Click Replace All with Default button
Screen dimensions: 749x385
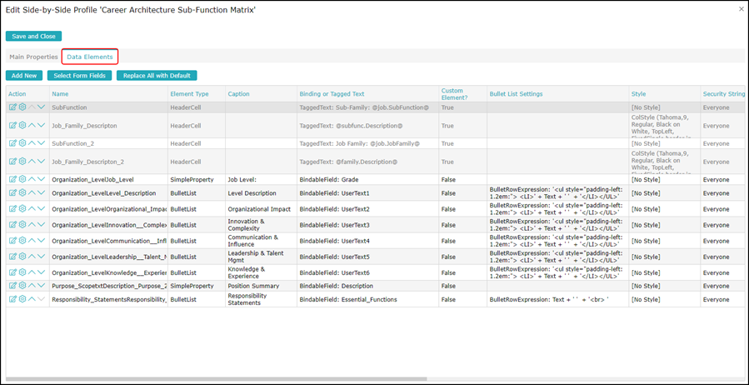point(157,76)
